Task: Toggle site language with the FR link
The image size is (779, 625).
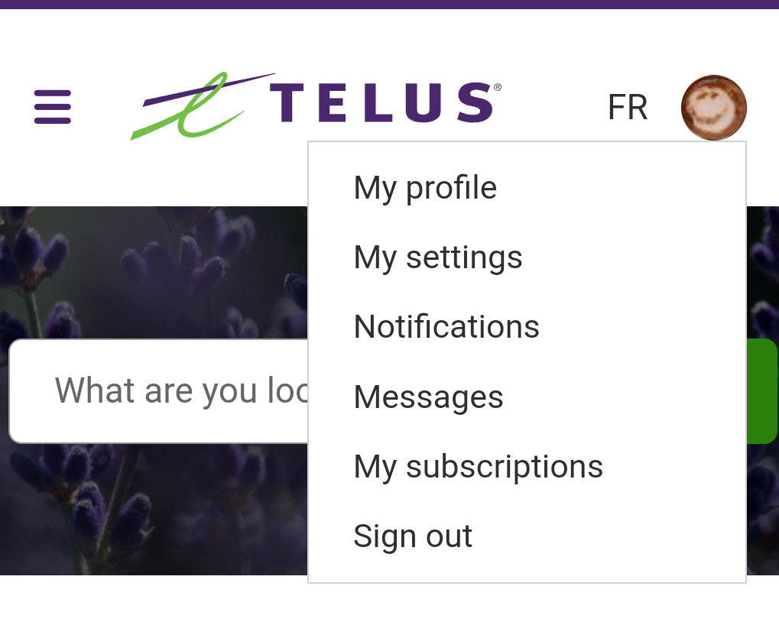Action: coord(628,108)
